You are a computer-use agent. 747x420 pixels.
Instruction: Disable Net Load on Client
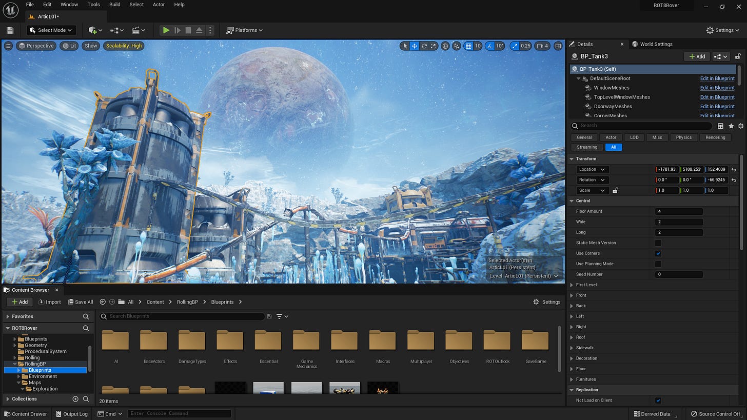pos(658,400)
